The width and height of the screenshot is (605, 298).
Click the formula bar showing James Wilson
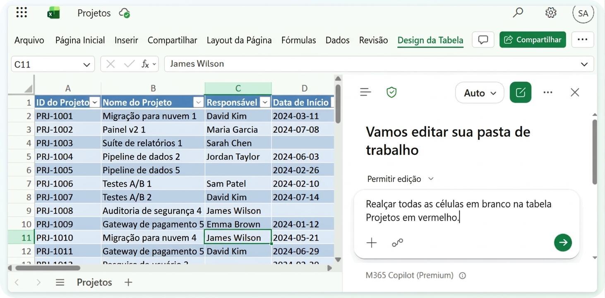[x=379, y=64]
